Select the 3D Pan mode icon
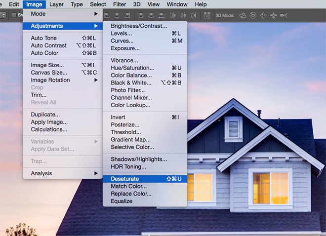The image size is (326, 236). [x=263, y=15]
